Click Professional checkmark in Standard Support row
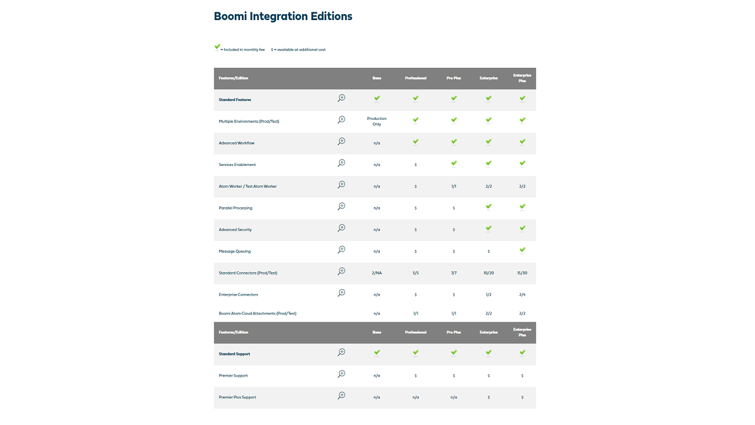755x425 pixels. (x=416, y=353)
